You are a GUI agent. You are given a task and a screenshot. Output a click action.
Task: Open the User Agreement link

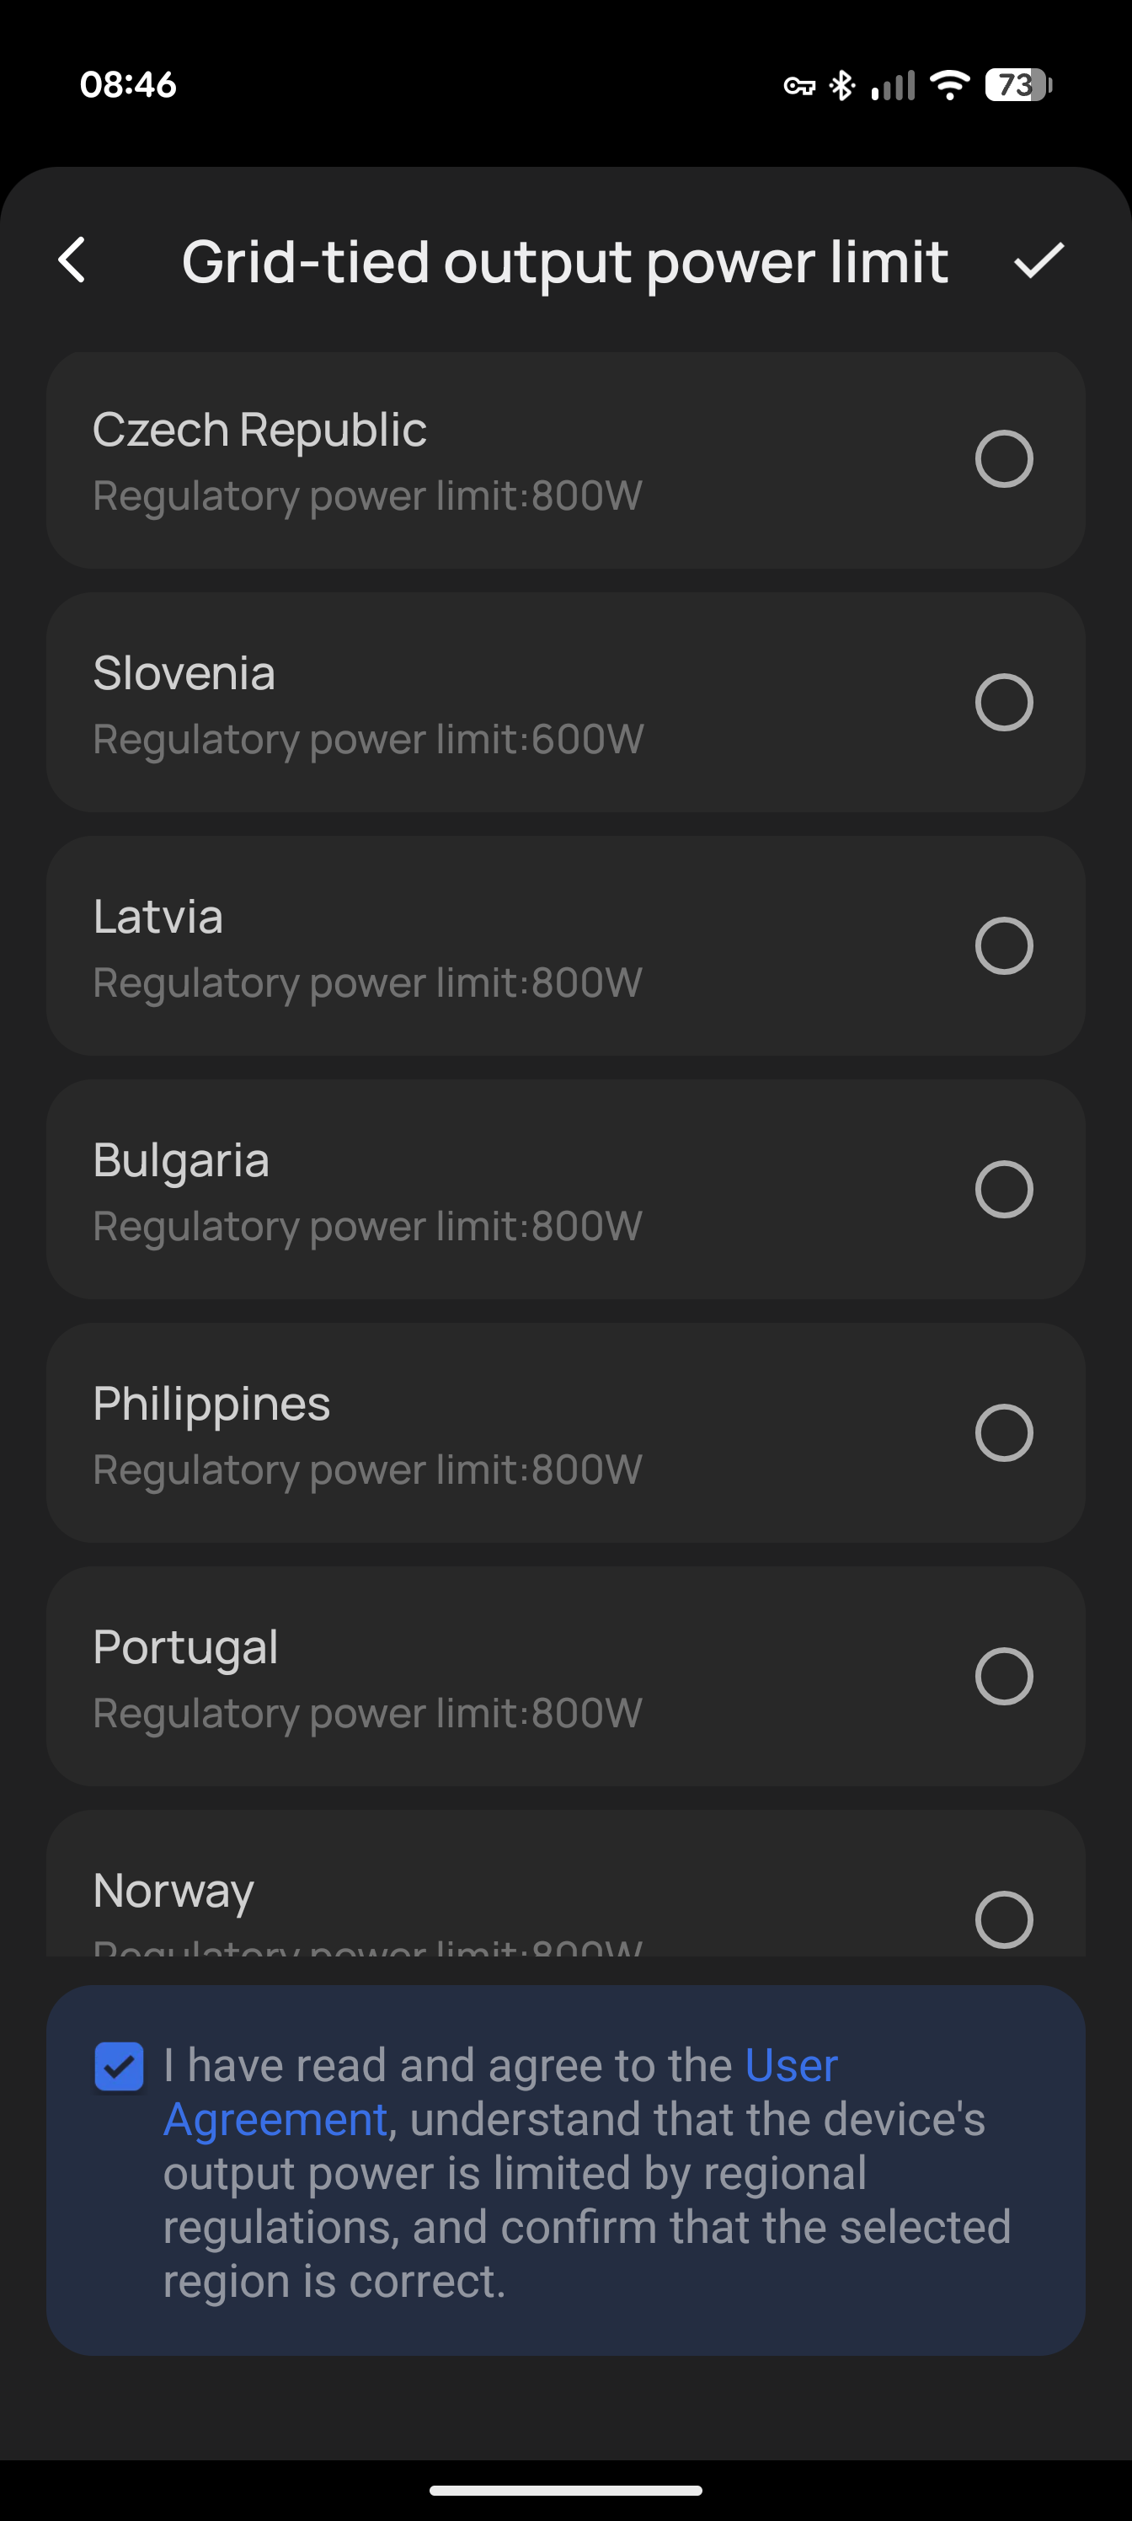tap(791, 2066)
